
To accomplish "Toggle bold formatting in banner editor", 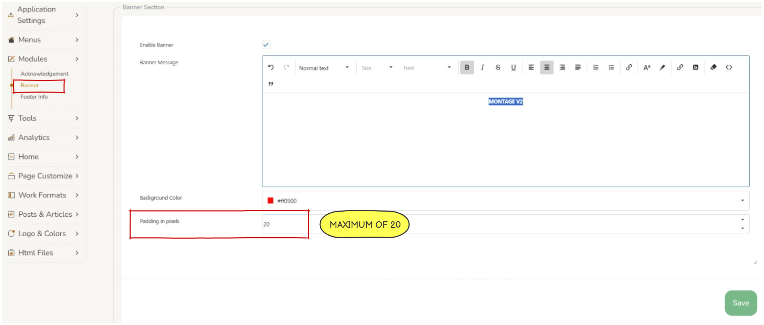I will 467,68.
